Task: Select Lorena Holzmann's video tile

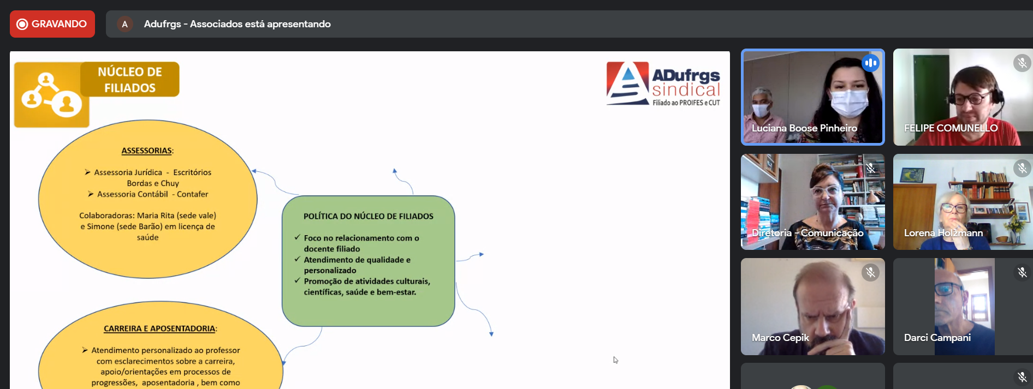Action: (x=962, y=202)
